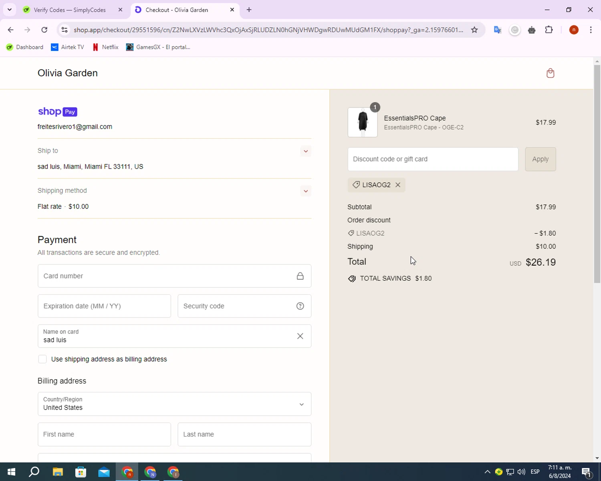
Task: Open the Chrome extensions puzzle icon
Action: click(x=549, y=30)
